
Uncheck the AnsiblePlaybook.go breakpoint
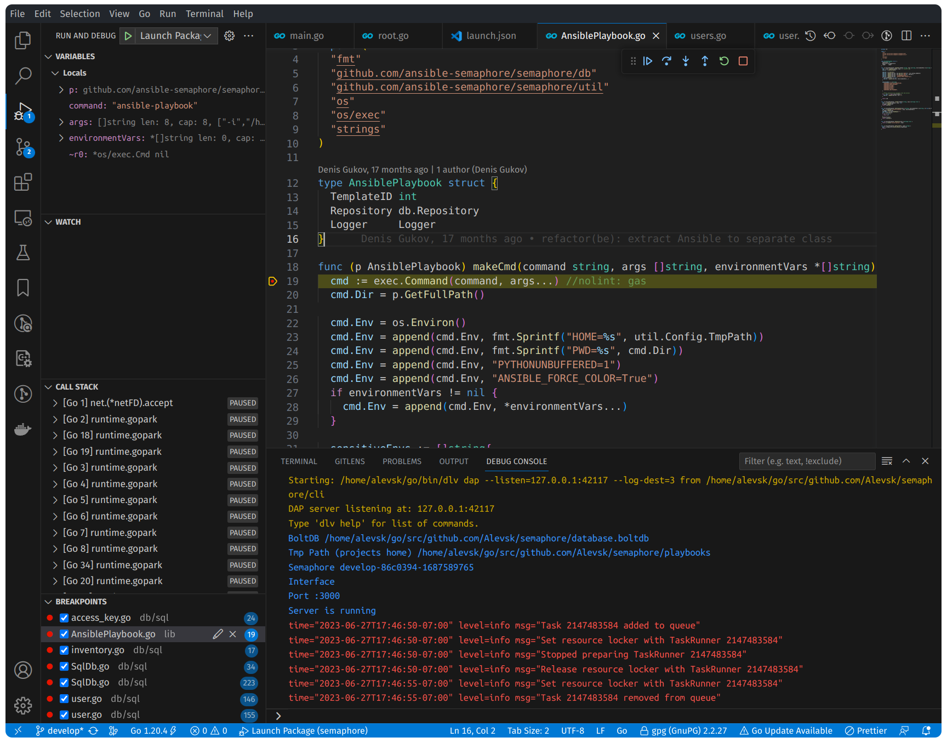(64, 634)
